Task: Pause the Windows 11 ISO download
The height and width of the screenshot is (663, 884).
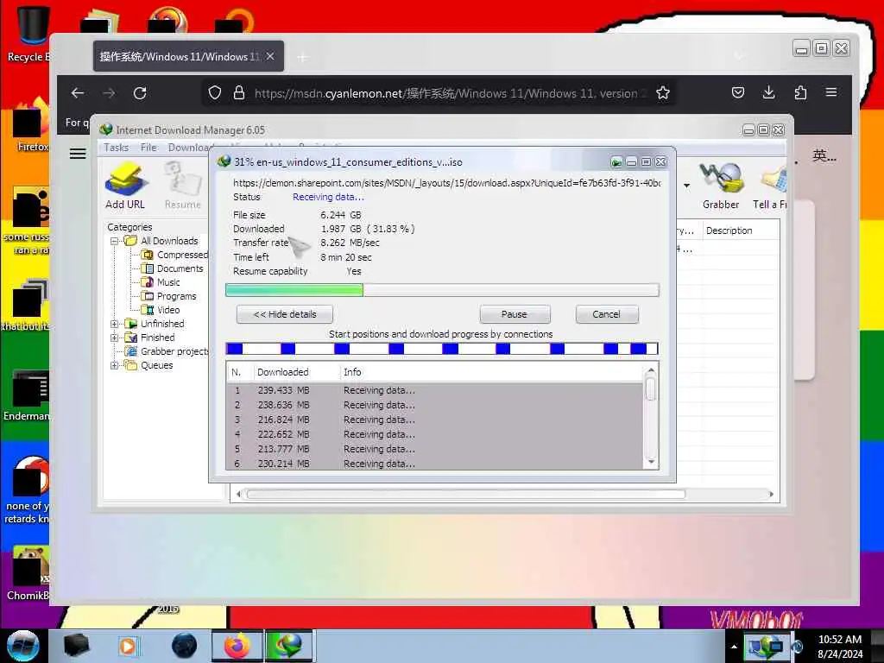Action: [x=515, y=314]
